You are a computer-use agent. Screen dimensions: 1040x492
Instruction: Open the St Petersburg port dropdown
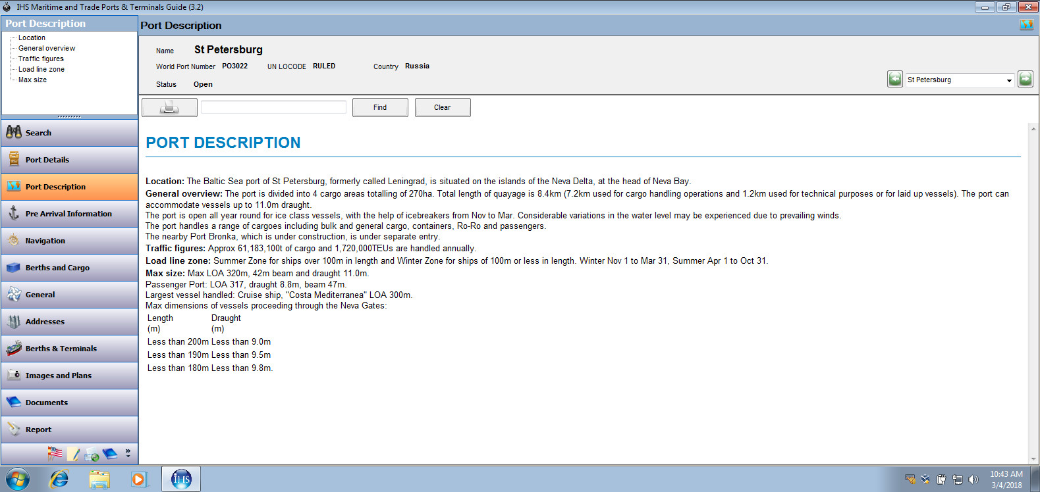pyautogui.click(x=1008, y=80)
